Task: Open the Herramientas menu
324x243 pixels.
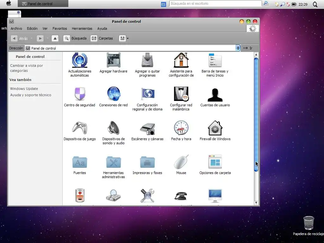Action: point(82,28)
